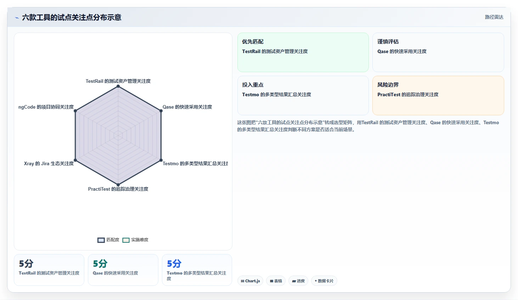Click Testmo 的多类型结果汇总关注度 in 投入重点 card
The height and width of the screenshot is (300, 518).
(277, 94)
